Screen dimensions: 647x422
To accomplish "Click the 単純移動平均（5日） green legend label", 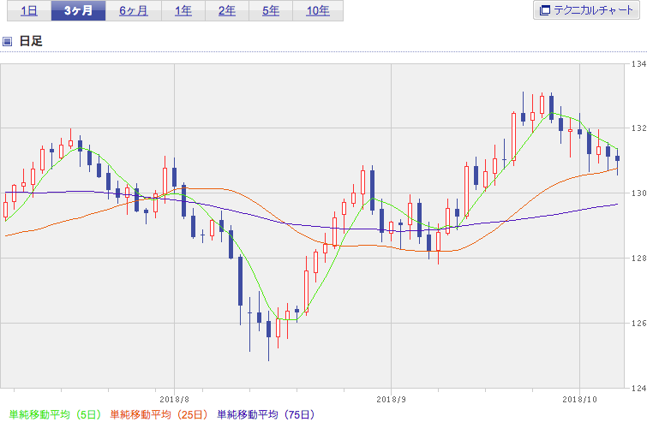I will coord(56,414).
